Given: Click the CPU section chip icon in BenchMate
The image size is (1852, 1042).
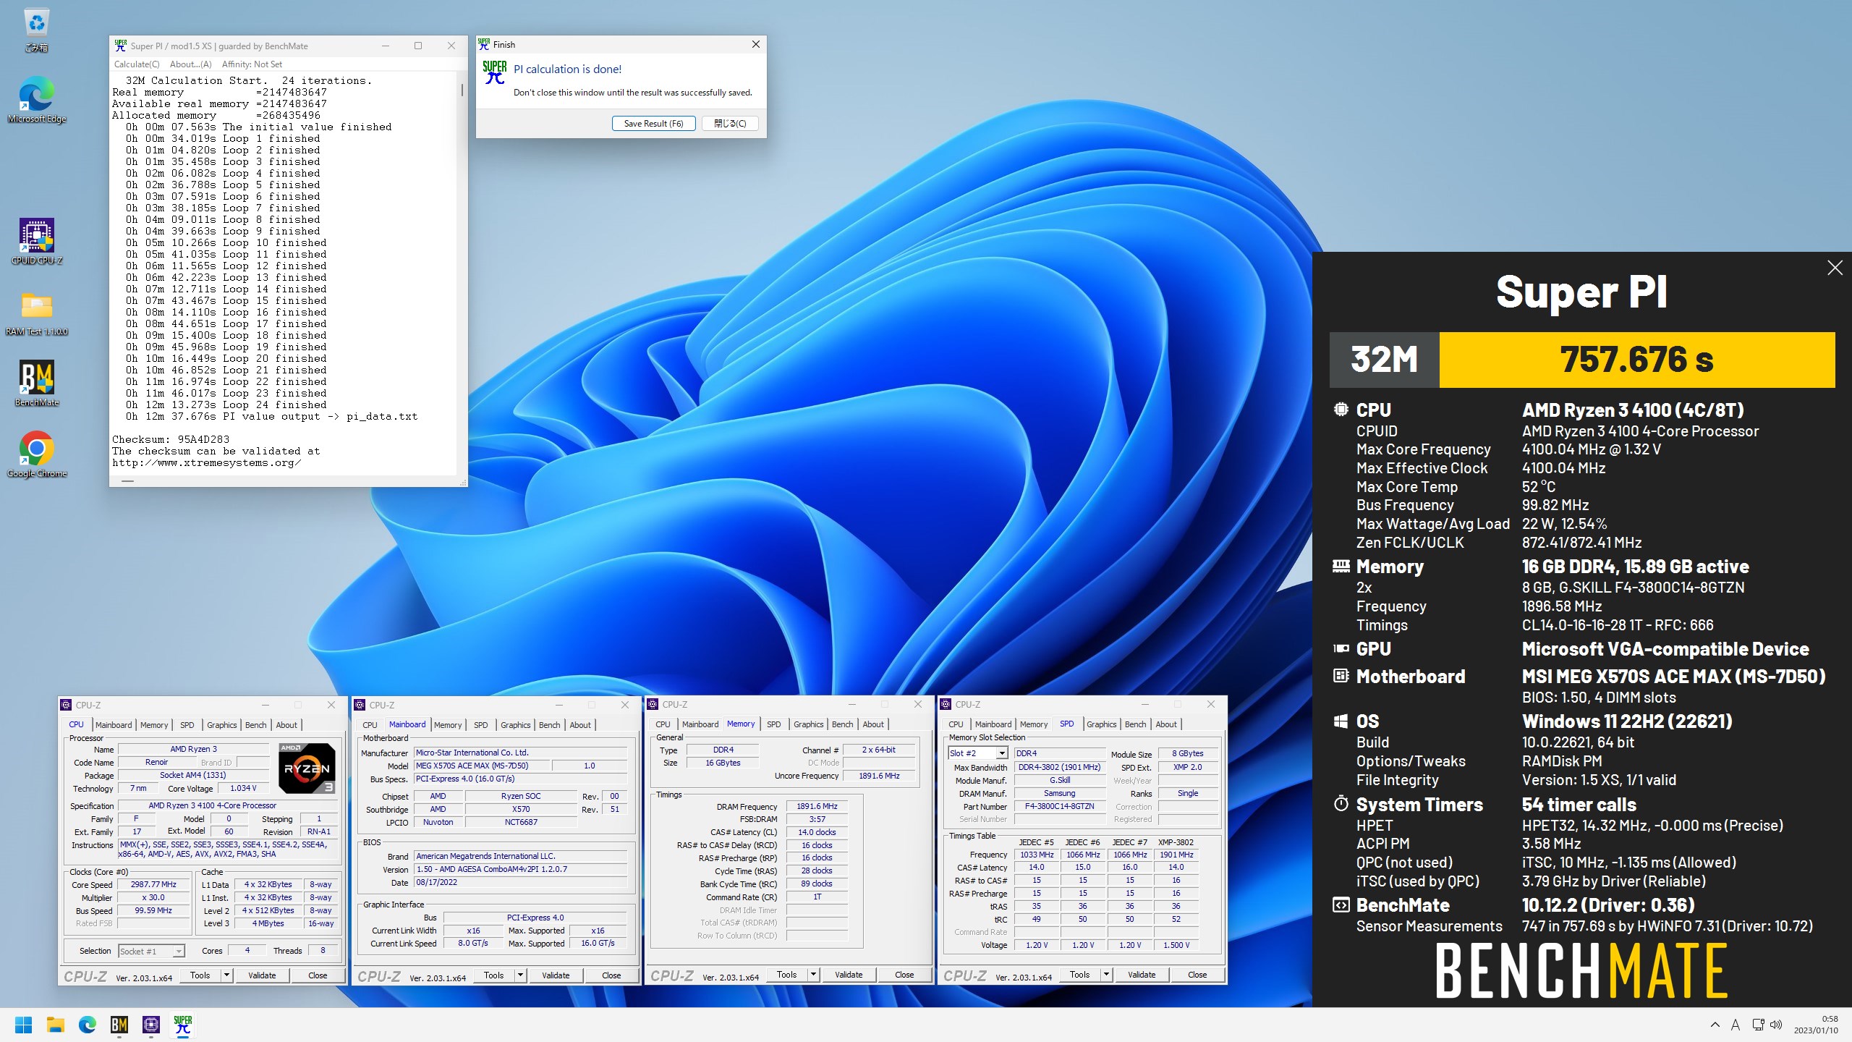Looking at the screenshot, I should 1341,410.
